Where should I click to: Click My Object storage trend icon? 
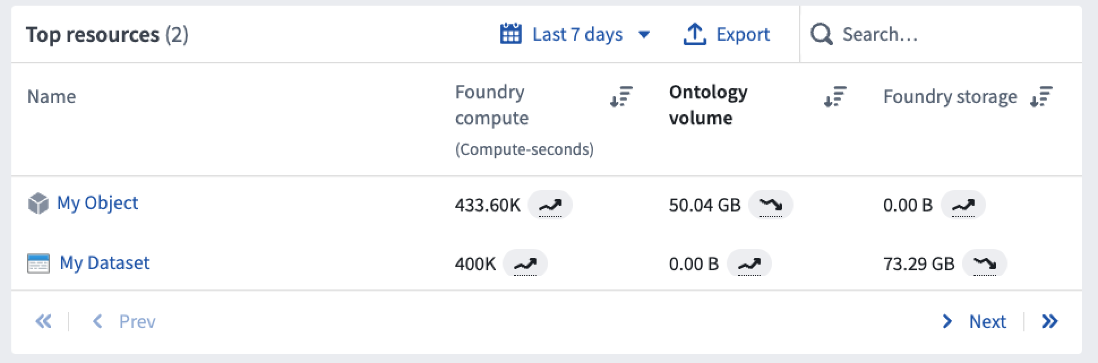click(963, 205)
